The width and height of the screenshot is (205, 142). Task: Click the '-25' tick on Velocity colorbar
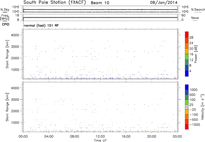(x=193, y=110)
